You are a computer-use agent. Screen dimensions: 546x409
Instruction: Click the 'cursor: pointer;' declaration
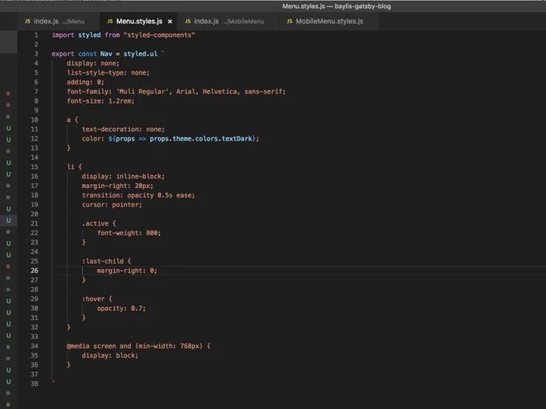pos(112,204)
